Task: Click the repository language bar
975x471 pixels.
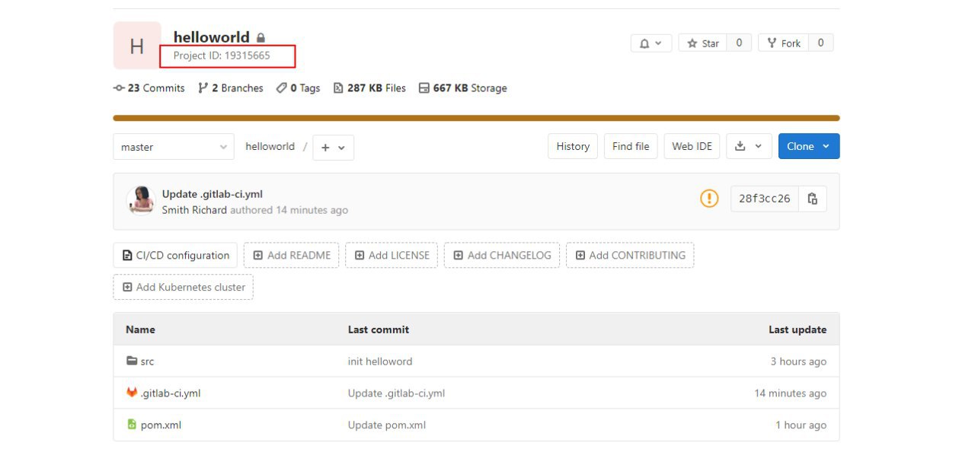Action: coord(476,118)
